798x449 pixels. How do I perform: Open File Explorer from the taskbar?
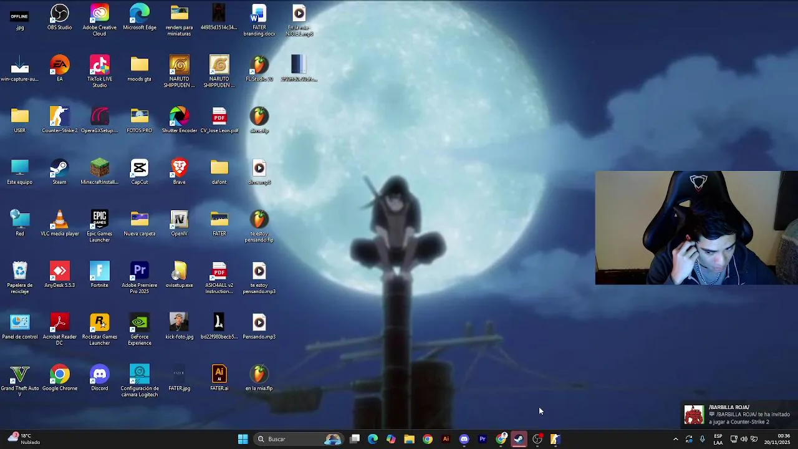[x=409, y=439]
